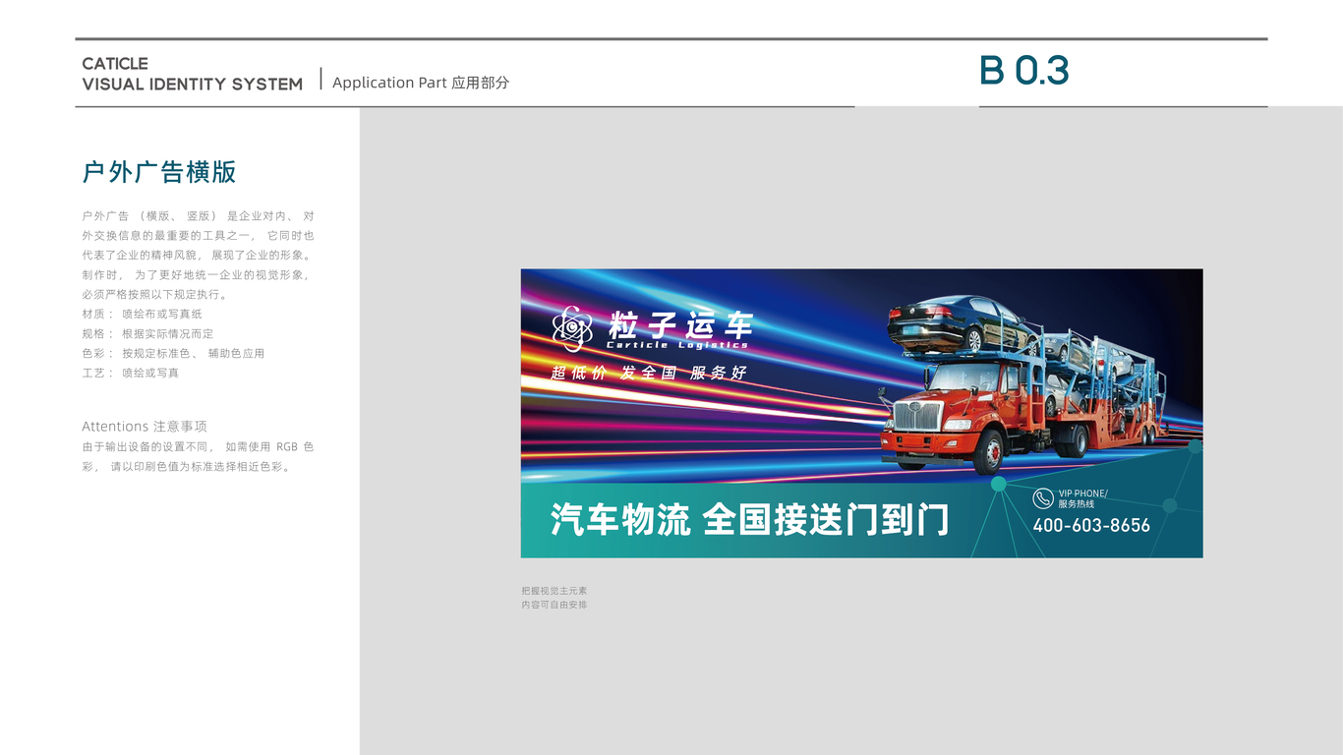The image size is (1343, 755).
Task: Click the "VIP PHONE/ 服务热线" label
Action: [x=1082, y=498]
